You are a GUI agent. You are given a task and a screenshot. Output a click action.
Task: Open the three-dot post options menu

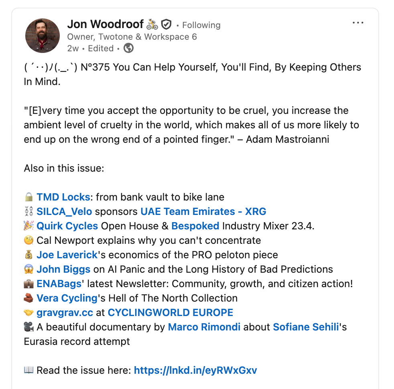(x=358, y=23)
